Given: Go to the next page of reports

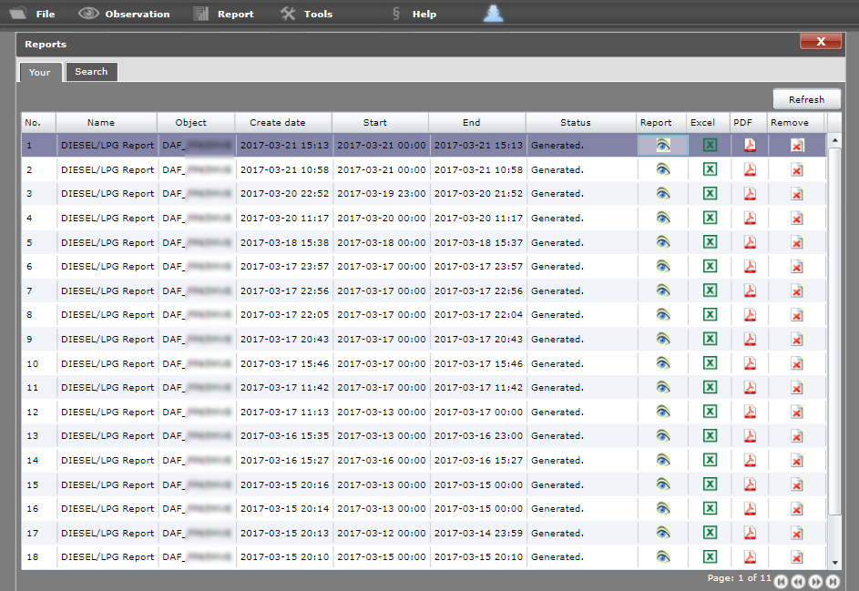Looking at the screenshot, I should click(815, 581).
